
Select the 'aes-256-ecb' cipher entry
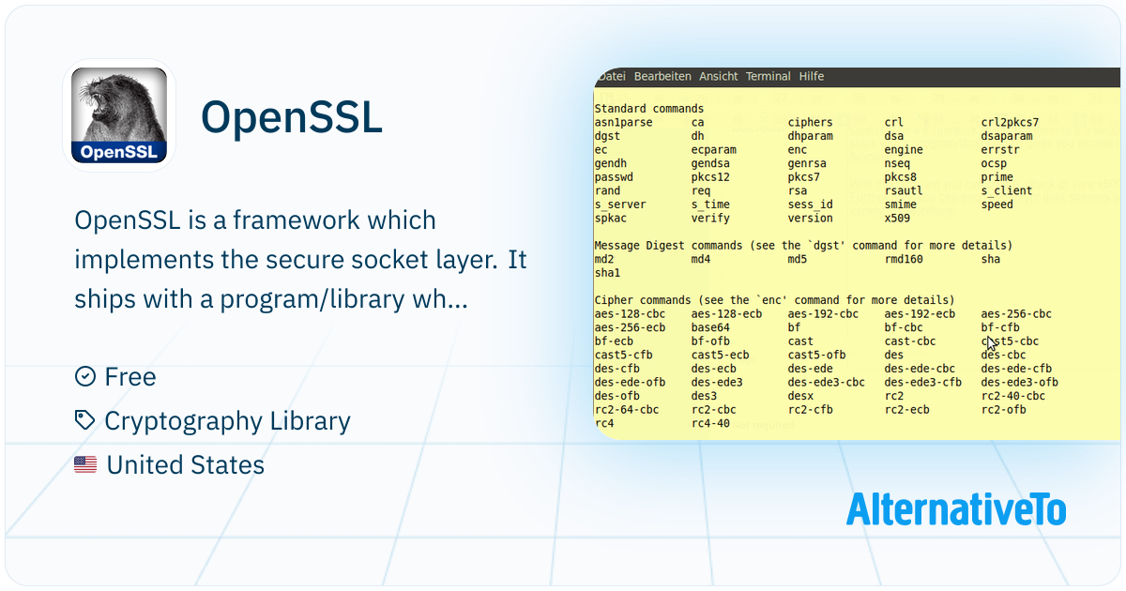click(x=631, y=327)
